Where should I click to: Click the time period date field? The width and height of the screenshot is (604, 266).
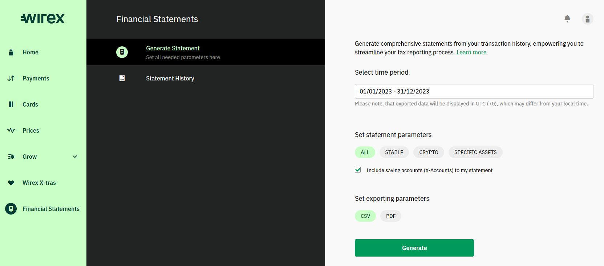pos(474,91)
